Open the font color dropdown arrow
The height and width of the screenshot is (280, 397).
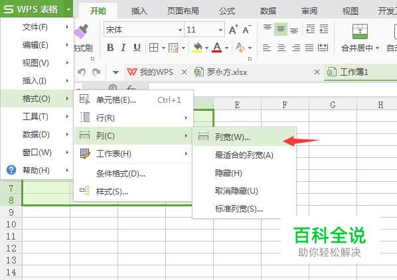[x=226, y=48]
